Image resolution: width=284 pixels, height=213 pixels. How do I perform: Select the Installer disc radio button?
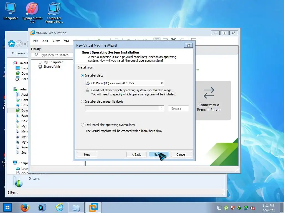coord(83,75)
